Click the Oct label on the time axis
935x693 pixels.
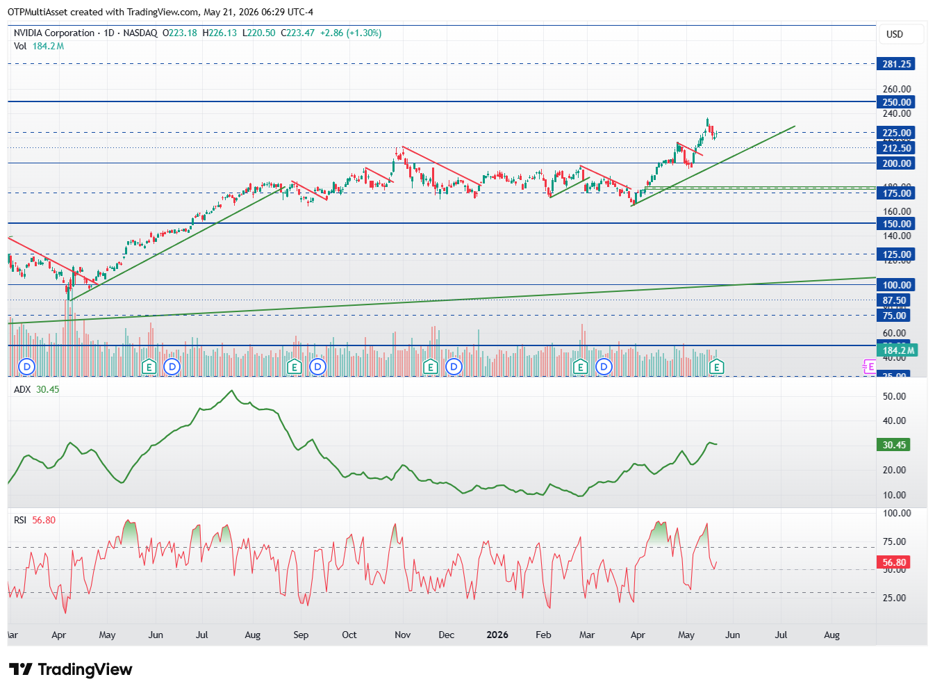(349, 635)
